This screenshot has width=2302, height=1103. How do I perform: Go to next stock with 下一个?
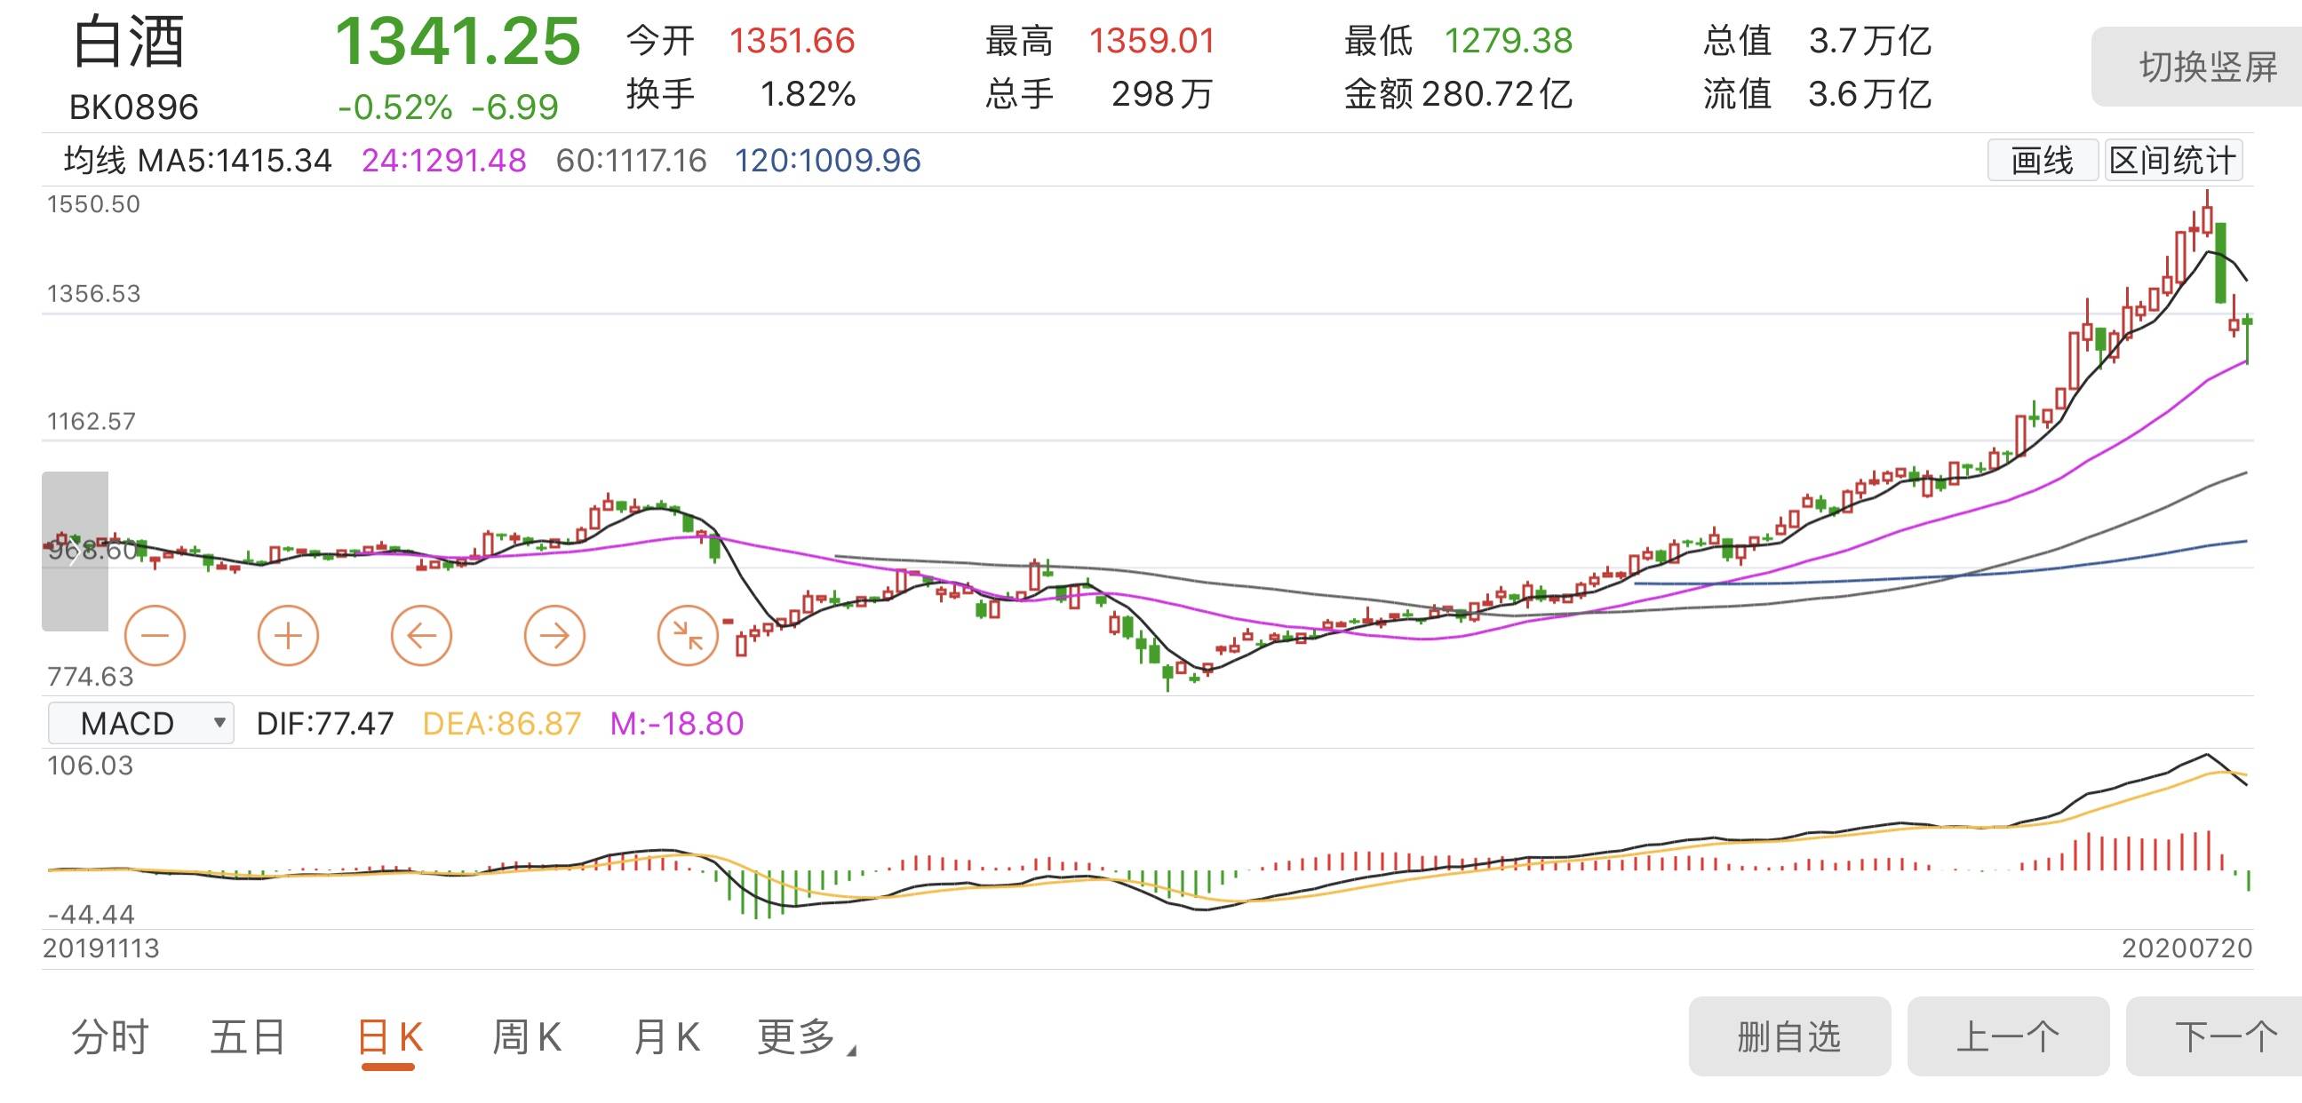click(x=2225, y=1037)
